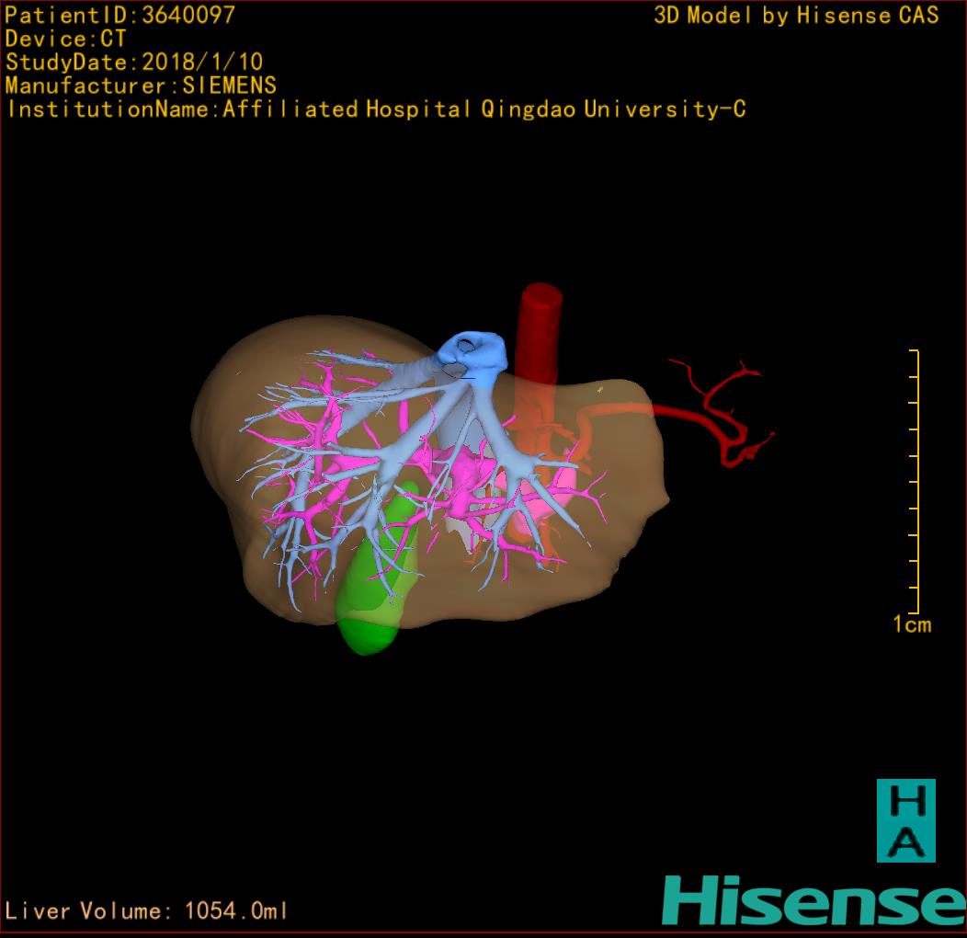The width and height of the screenshot is (967, 938).
Task: Click the StudyDate:2018/1/10 text
Action: point(134,62)
